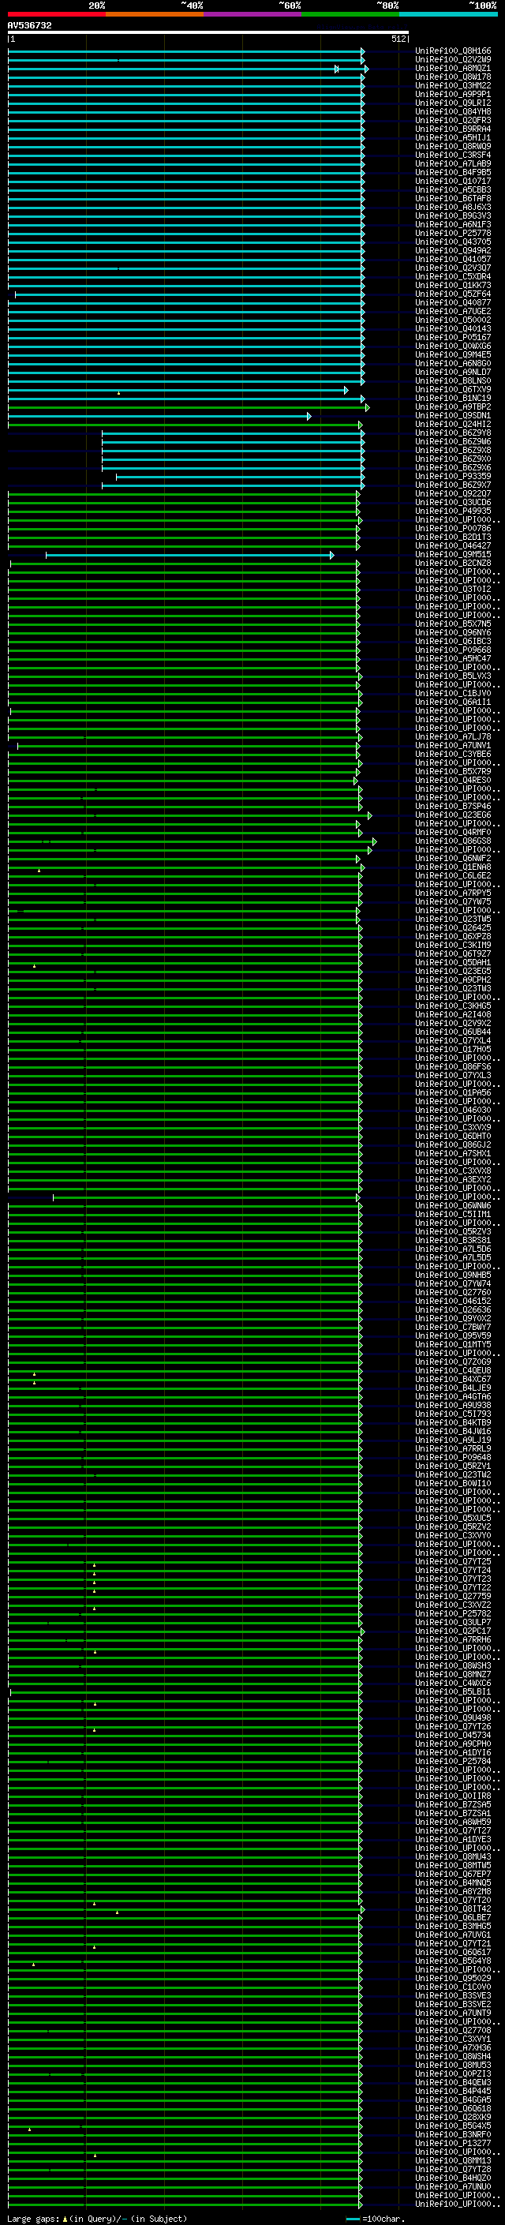Select the UniRef100_A9TBP2 label
This screenshot has height=2225, width=505.
point(453,406)
